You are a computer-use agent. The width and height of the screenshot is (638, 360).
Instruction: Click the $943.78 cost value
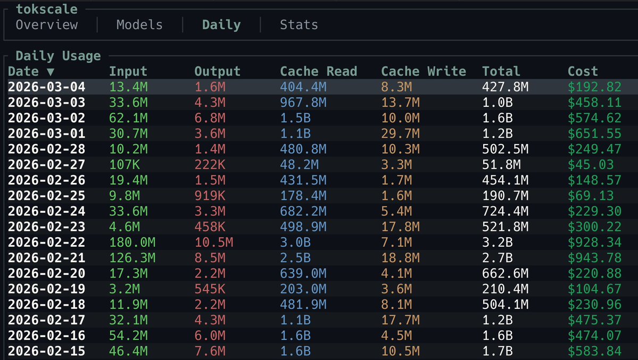pyautogui.click(x=594, y=258)
